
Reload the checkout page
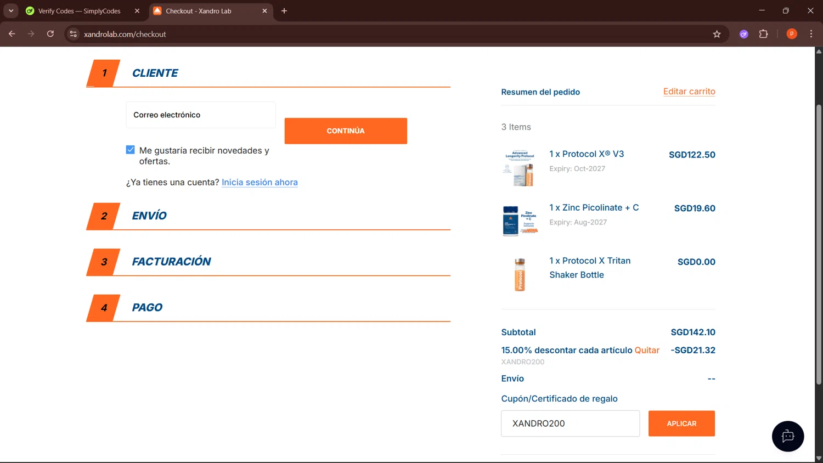(50, 34)
